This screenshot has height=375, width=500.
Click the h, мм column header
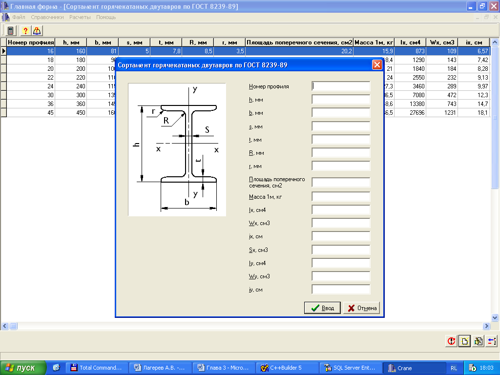[x=71, y=42]
